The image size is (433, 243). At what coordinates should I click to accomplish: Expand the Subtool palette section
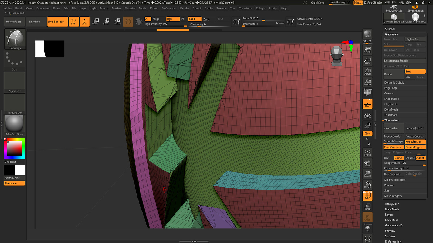click(390, 29)
